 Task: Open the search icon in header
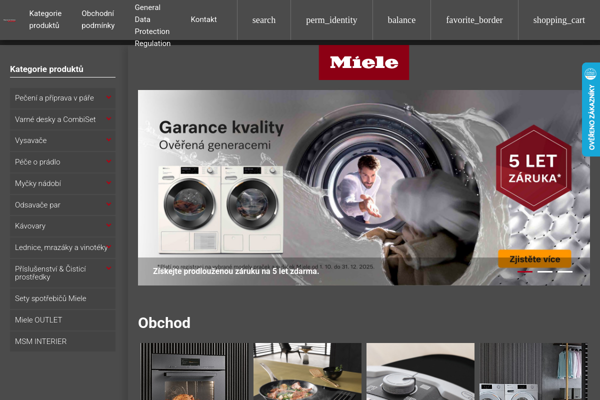tap(264, 20)
